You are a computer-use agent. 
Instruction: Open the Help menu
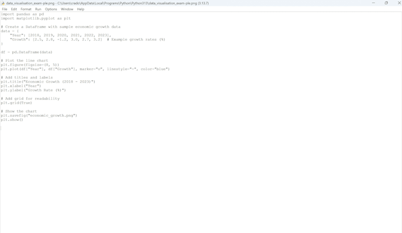click(80, 9)
